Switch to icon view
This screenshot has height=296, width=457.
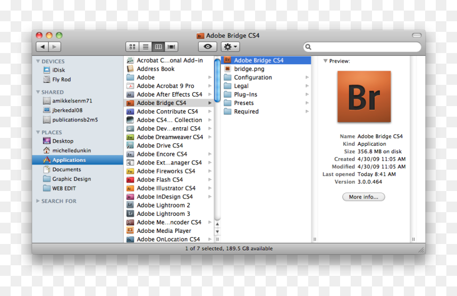[x=132, y=47]
